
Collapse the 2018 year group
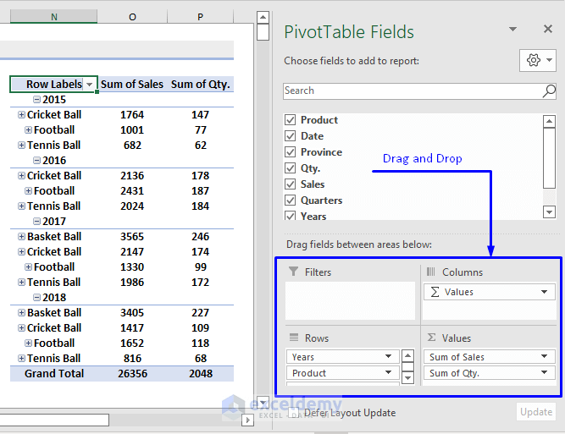pyautogui.click(x=36, y=297)
